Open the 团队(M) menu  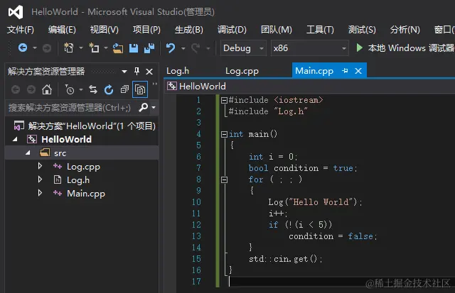click(x=277, y=30)
